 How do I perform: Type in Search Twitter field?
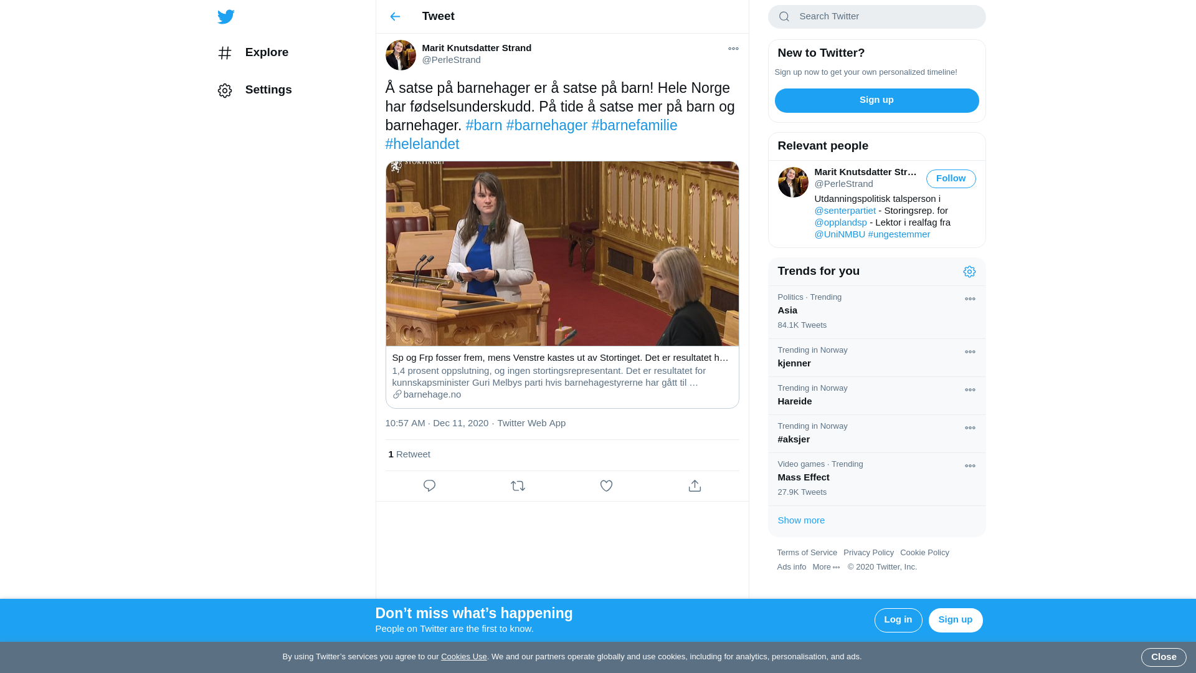885,17
